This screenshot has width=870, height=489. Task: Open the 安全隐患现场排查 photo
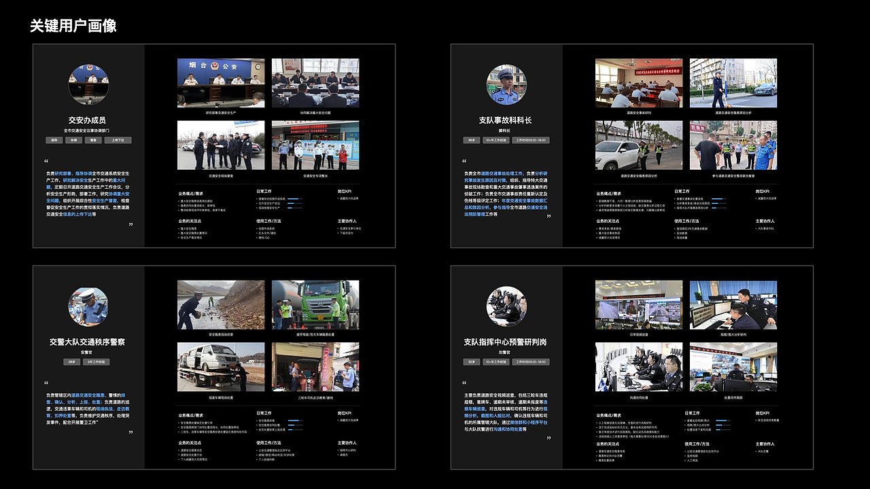(x=221, y=305)
